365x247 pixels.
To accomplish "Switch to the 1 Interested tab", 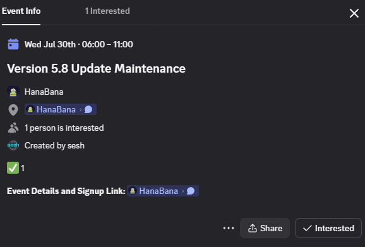I will click(x=107, y=11).
